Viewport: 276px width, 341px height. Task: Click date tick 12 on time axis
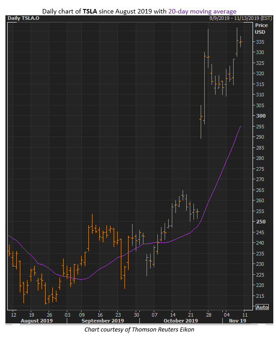[14, 315]
